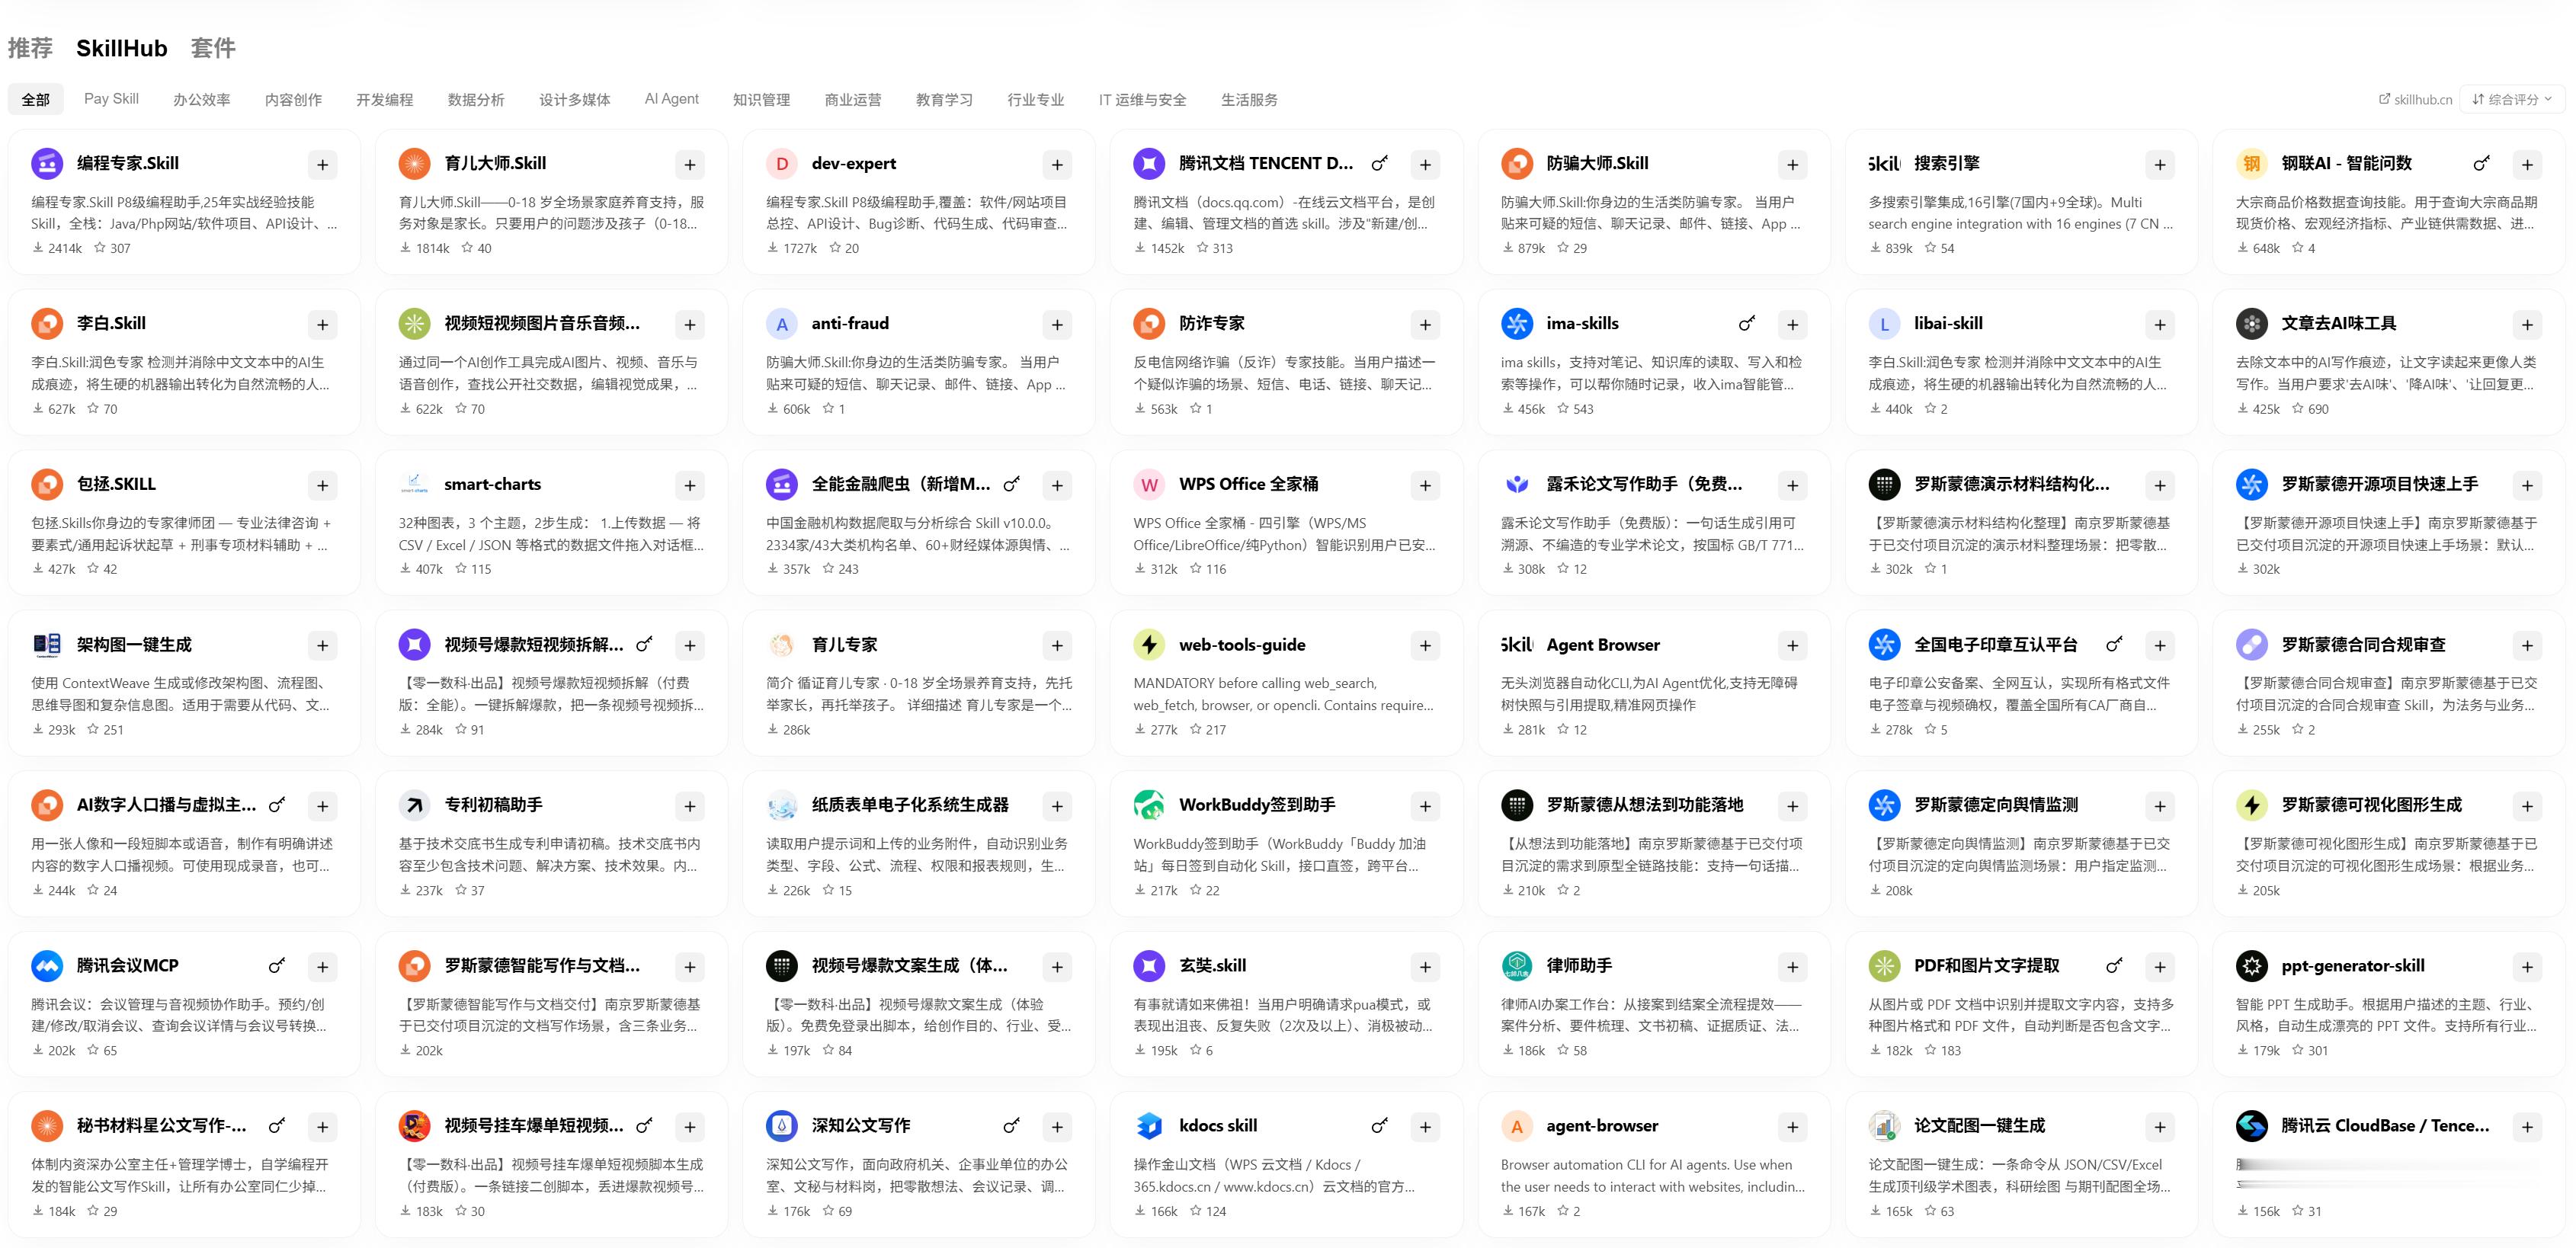The height and width of the screenshot is (1248, 2576).
Task: Click the kdocs skill logo icon
Action: (1150, 1126)
